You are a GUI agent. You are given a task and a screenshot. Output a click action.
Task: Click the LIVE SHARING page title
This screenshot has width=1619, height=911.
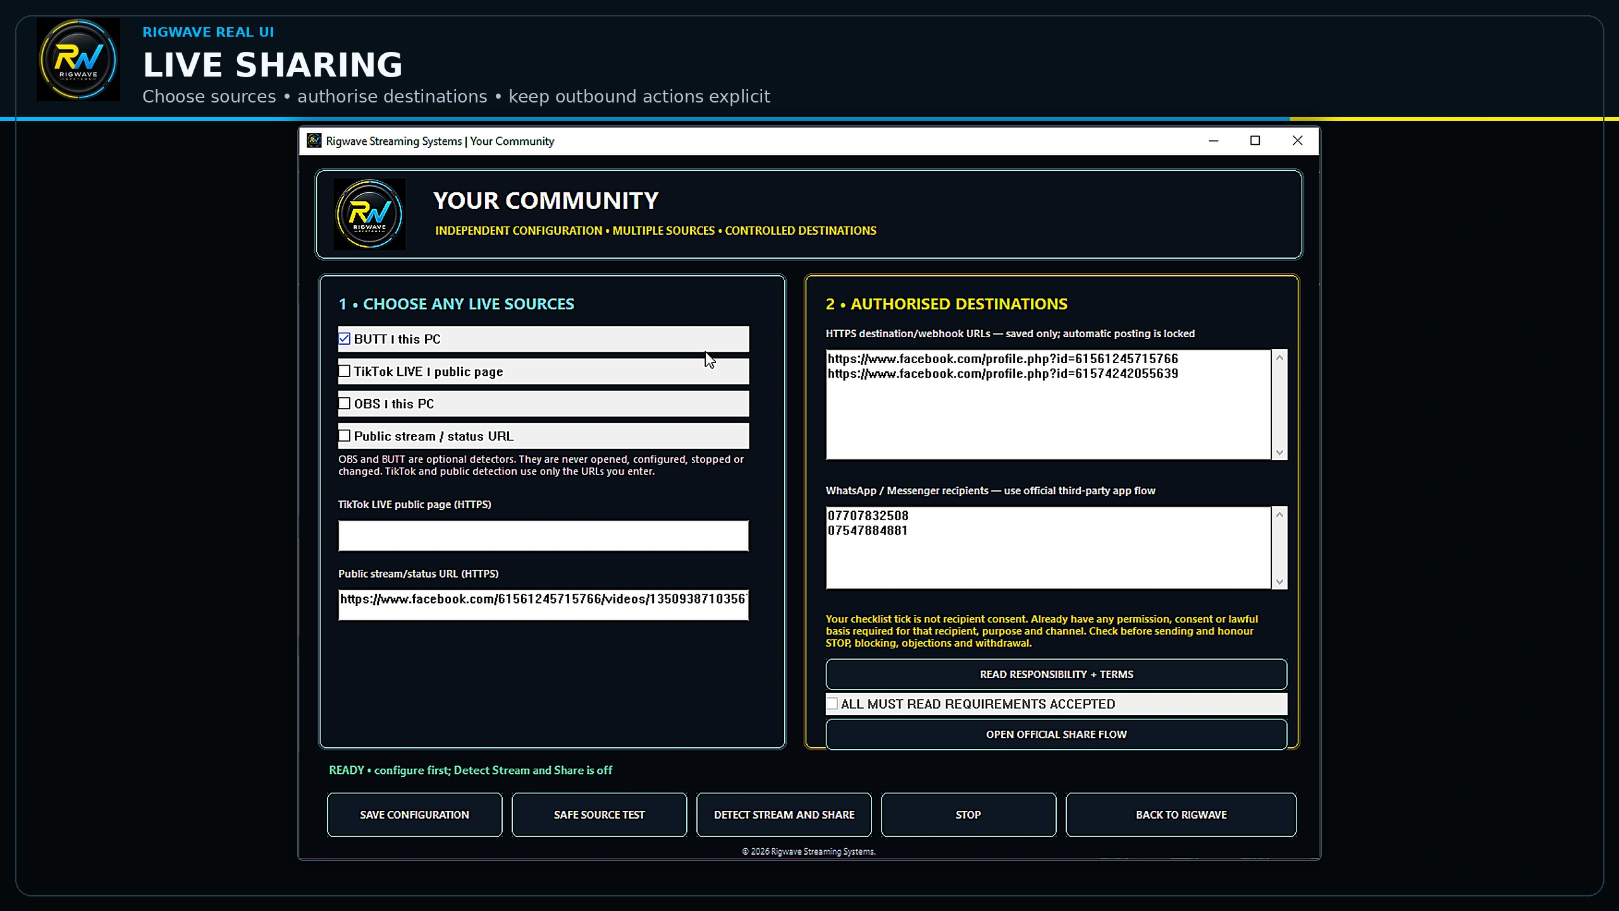tap(273, 65)
